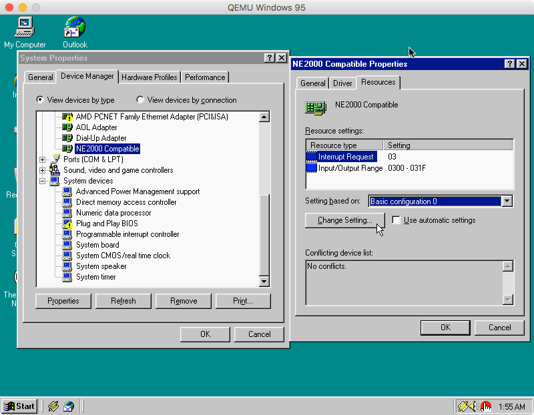The height and width of the screenshot is (415, 534).
Task: Click the System board device icon
Action: [x=67, y=244]
